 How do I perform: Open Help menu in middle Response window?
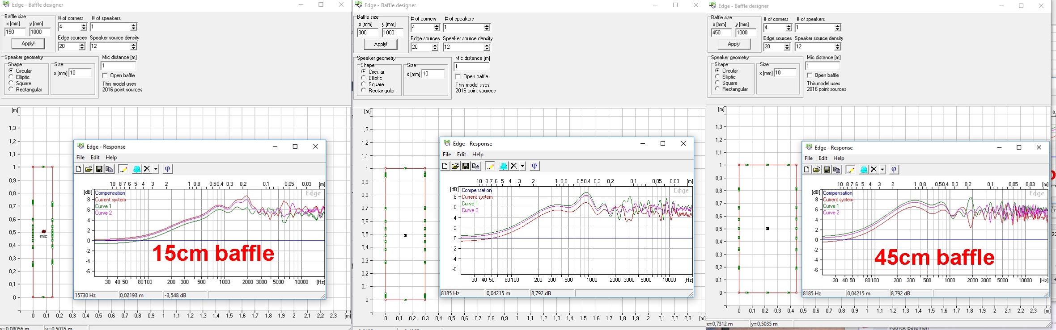[478, 155]
